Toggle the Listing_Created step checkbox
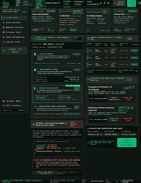The width and height of the screenshot is (141, 183). [x=35, y=54]
